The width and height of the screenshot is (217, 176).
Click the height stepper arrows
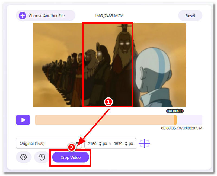(x=126, y=144)
